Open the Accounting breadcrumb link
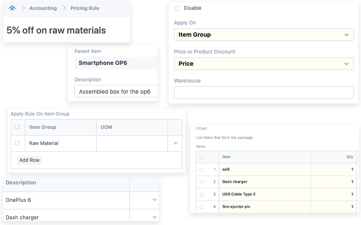 (x=43, y=8)
